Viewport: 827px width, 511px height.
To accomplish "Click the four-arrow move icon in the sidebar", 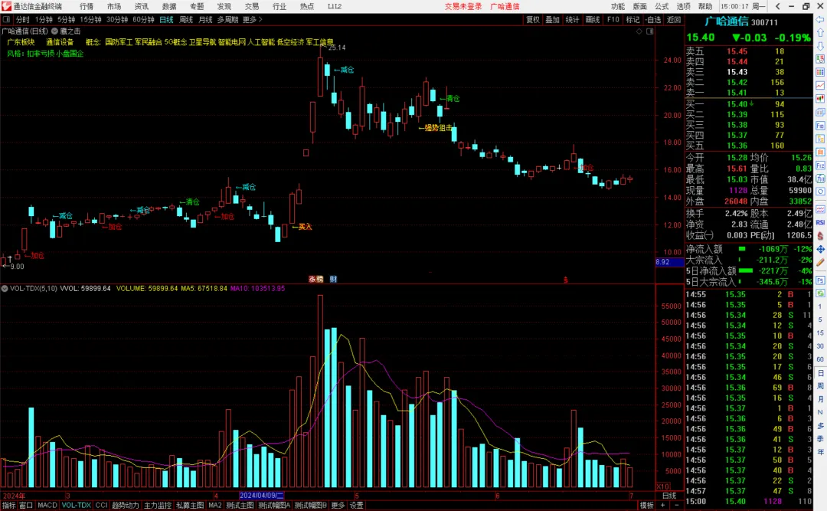I will tap(820, 249).
